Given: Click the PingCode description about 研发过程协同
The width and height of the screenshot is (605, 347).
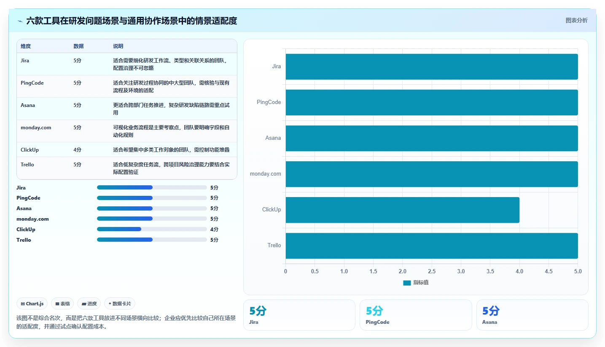Looking at the screenshot, I should 172,87.
